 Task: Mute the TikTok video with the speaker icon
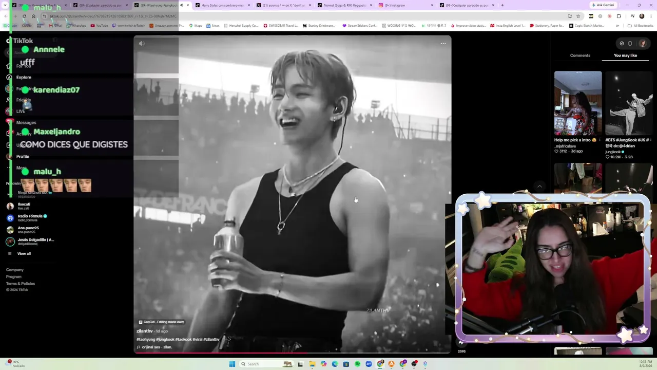[x=142, y=44]
